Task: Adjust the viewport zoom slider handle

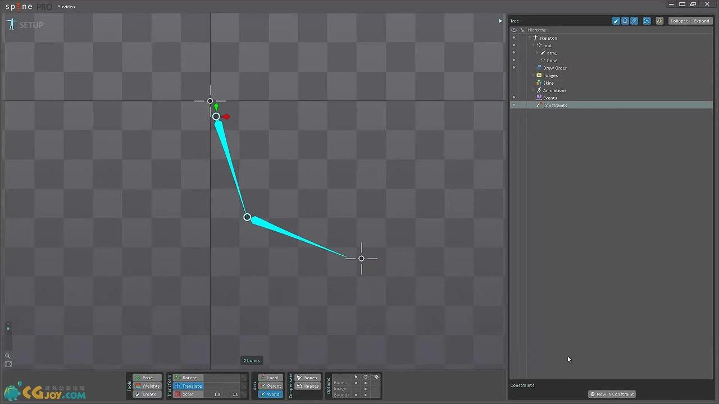Action: pos(8,328)
